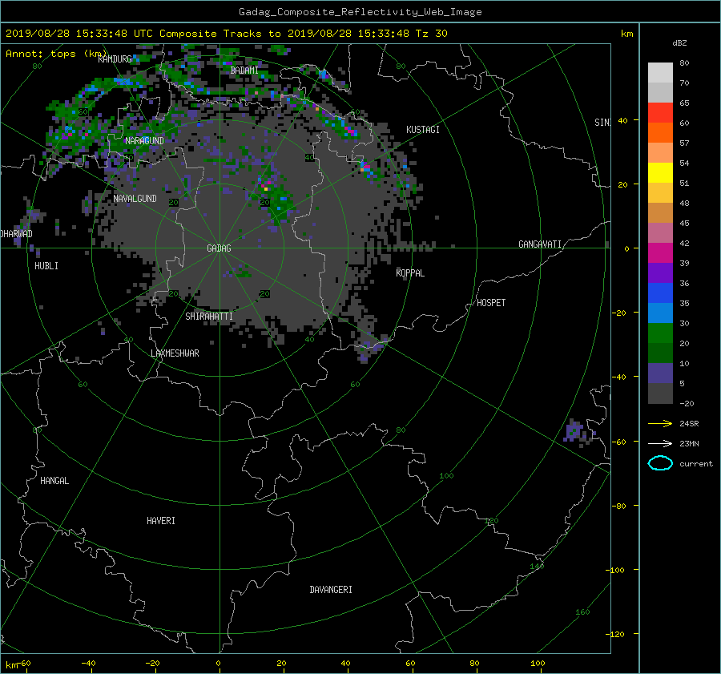
Task: Click the km unit label at bottom left
Action: coord(11,665)
